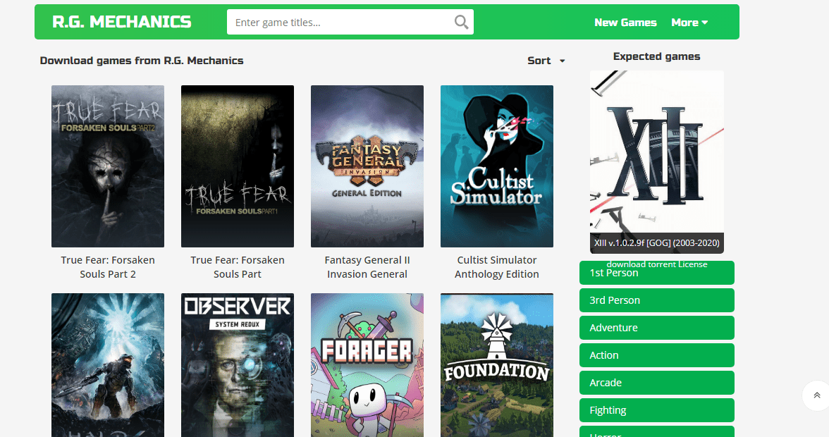The image size is (829, 437).
Task: Open True Fear Forsaken Souls Part 1 cover
Action: pyautogui.click(x=238, y=166)
